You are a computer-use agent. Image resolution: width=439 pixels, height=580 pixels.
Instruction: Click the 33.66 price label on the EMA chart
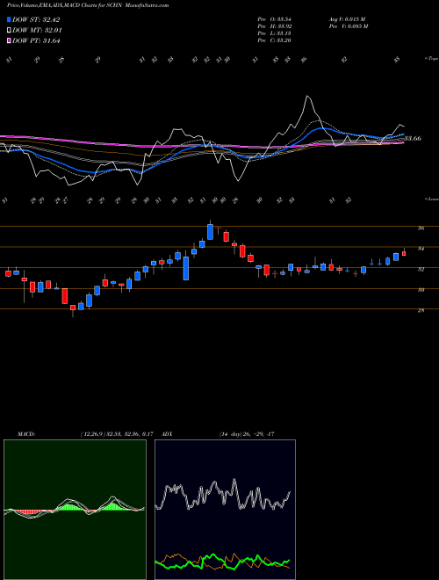[x=413, y=138]
